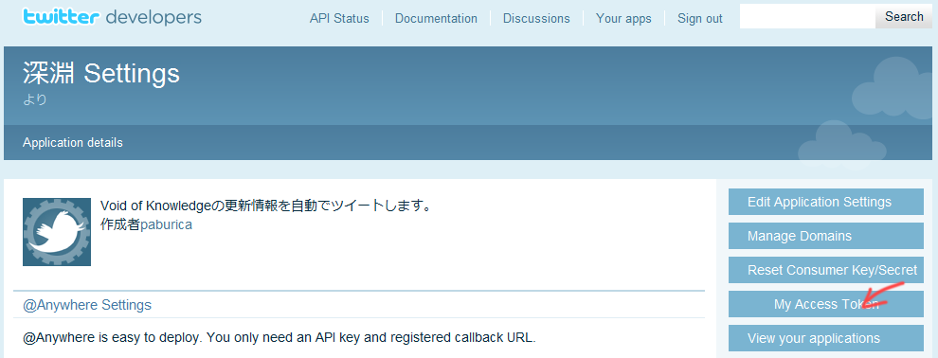Click the 深淵 Settings page title
Viewport: 938px width, 358px height.
pyautogui.click(x=101, y=74)
